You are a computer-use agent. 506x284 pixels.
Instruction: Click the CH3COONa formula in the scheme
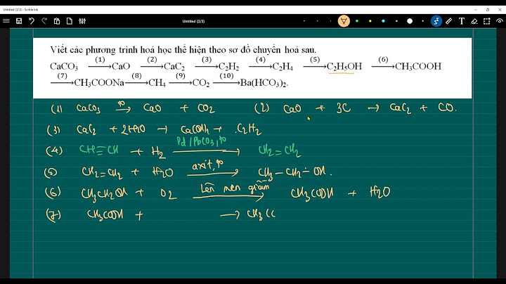pyautogui.click(x=99, y=83)
